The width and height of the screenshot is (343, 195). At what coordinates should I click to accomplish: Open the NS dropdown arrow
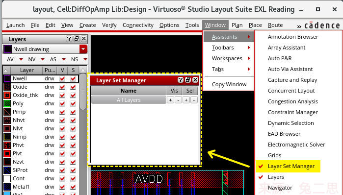[85, 59]
